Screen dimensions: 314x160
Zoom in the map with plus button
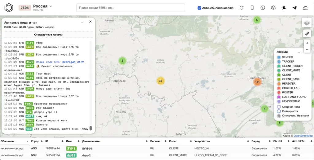[307, 43]
